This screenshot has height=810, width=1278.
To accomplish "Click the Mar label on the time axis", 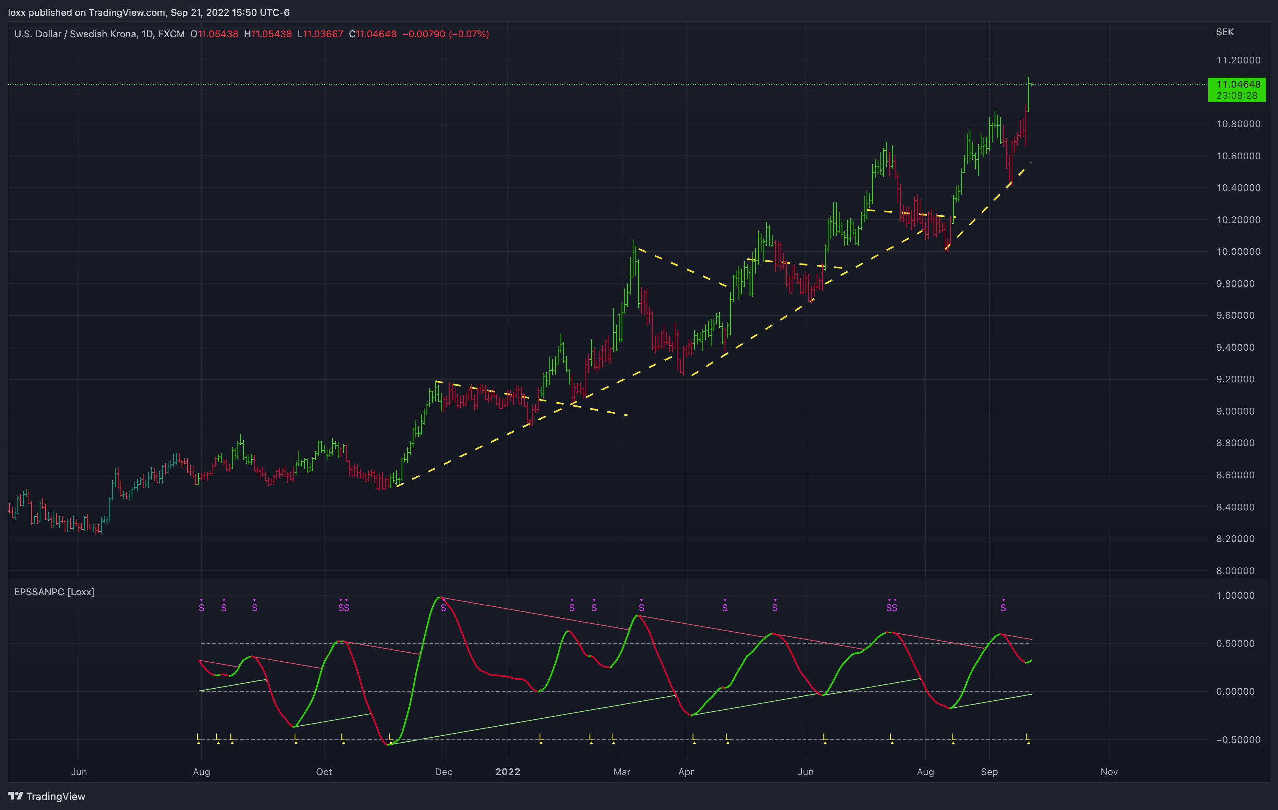I will tap(622, 772).
